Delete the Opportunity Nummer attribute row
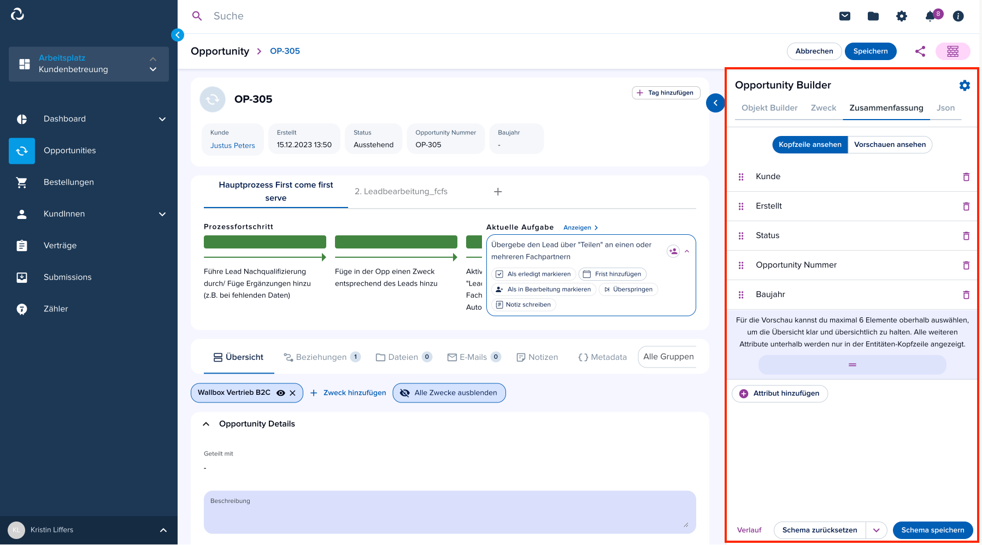 [x=966, y=265]
